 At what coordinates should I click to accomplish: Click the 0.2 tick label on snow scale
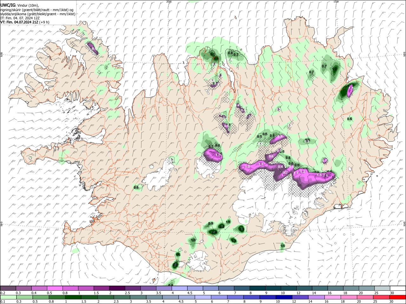pyautogui.click(x=2, y=293)
